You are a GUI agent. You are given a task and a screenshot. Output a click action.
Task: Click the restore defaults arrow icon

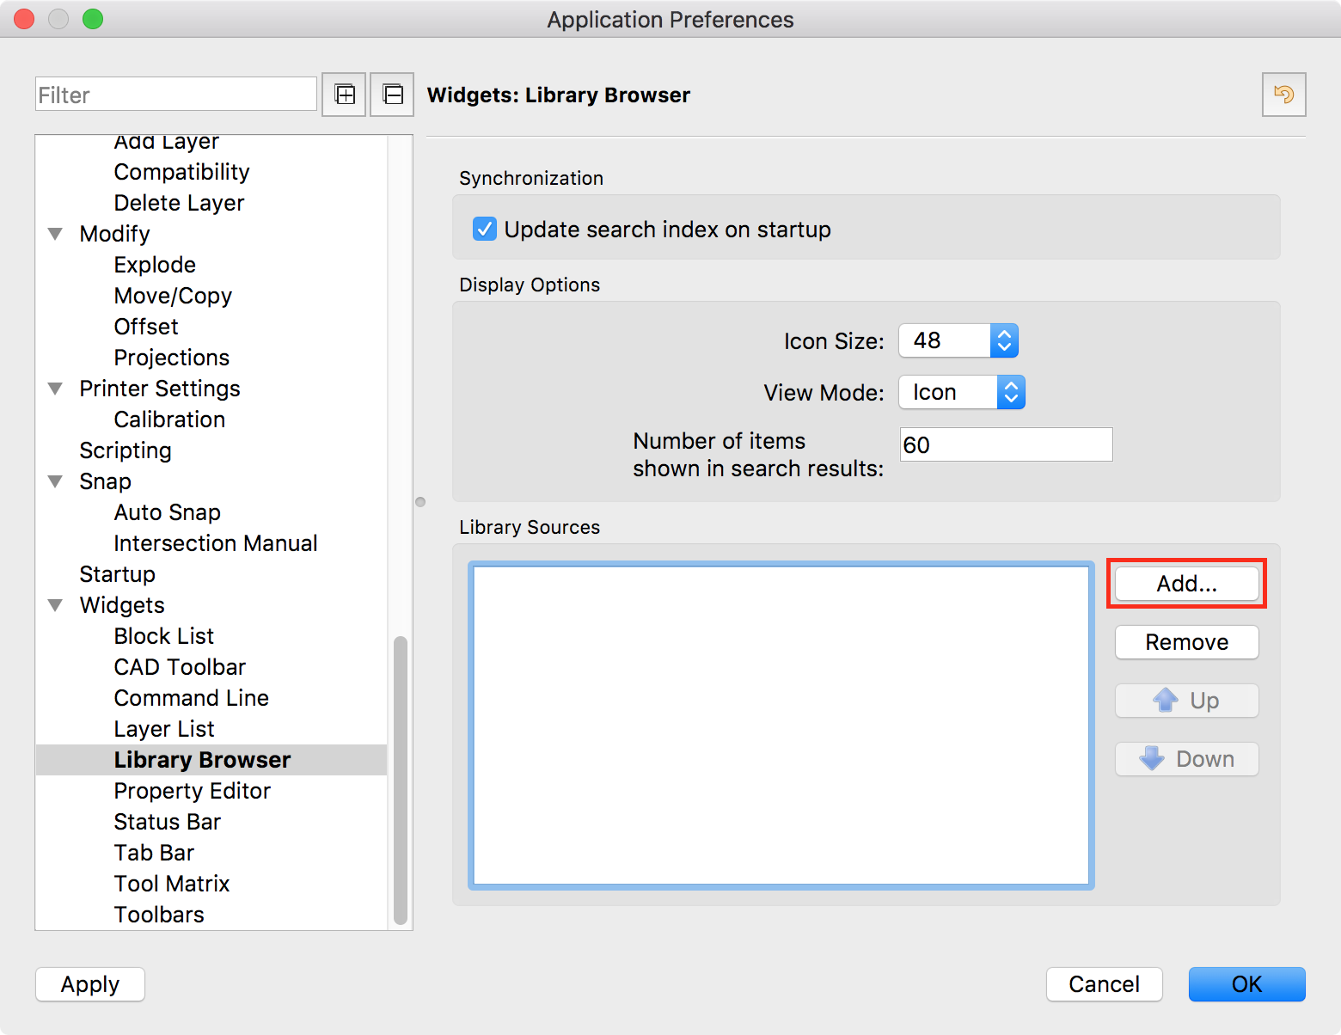(1283, 95)
